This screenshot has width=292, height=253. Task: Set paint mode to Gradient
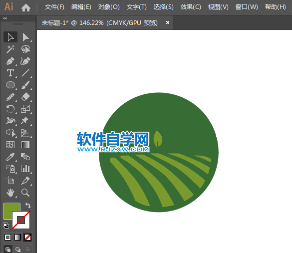(x=17, y=238)
